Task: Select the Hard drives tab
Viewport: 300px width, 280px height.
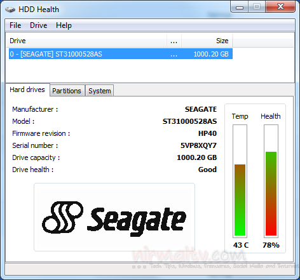Action: (27, 90)
